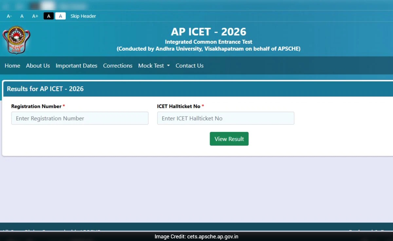The image size is (393, 241).
Task: Open the Corrections page
Action: [118, 66]
